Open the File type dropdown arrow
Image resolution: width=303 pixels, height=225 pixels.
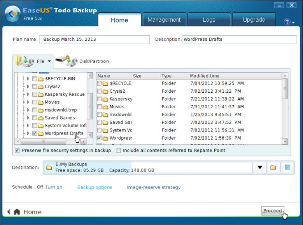coord(49,61)
